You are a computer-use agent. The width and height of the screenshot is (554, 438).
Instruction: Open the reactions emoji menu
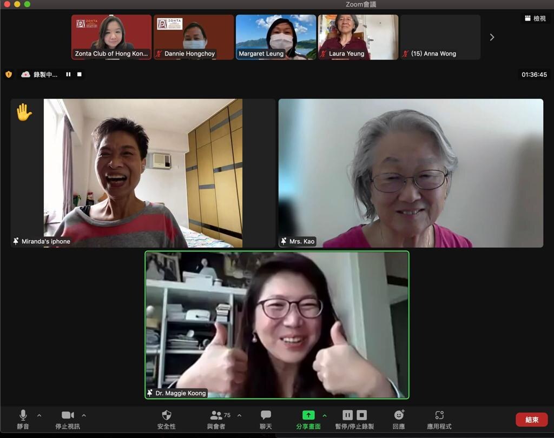pyautogui.click(x=399, y=415)
